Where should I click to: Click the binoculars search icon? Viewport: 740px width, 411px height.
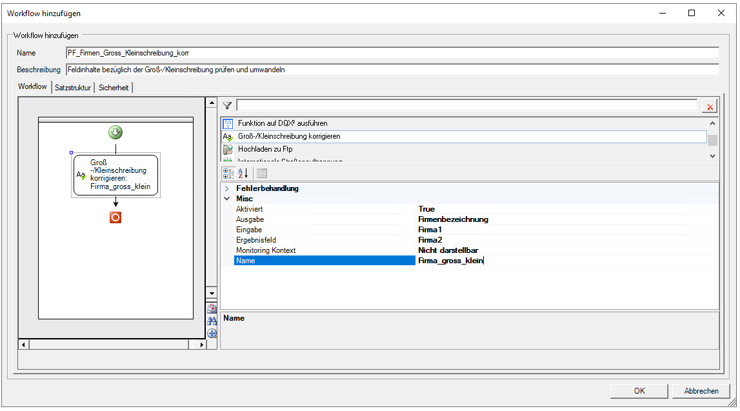(212, 321)
